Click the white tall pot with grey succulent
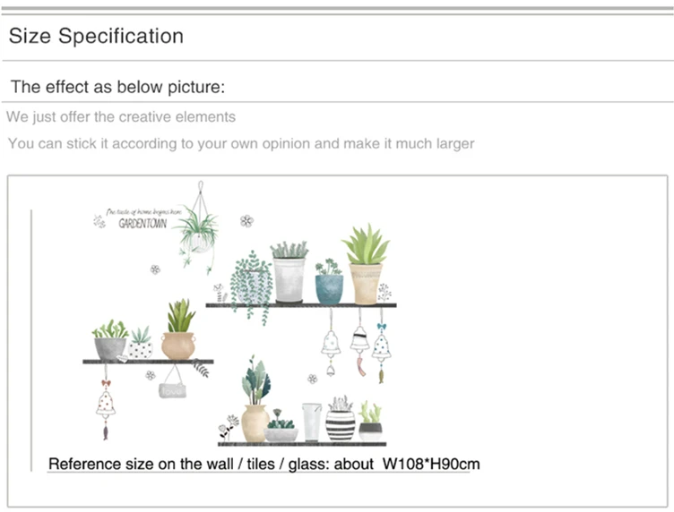674x512 pixels. (x=289, y=272)
